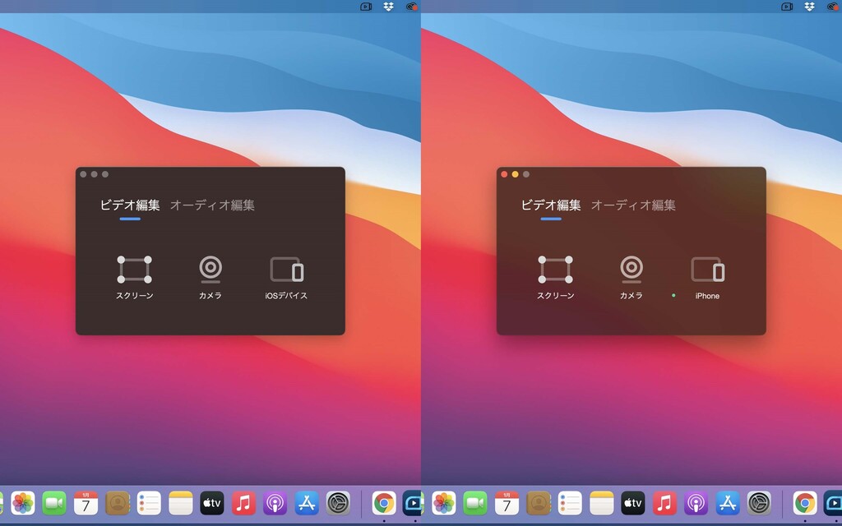Open Reminders in the left-hand dock

[149, 504]
